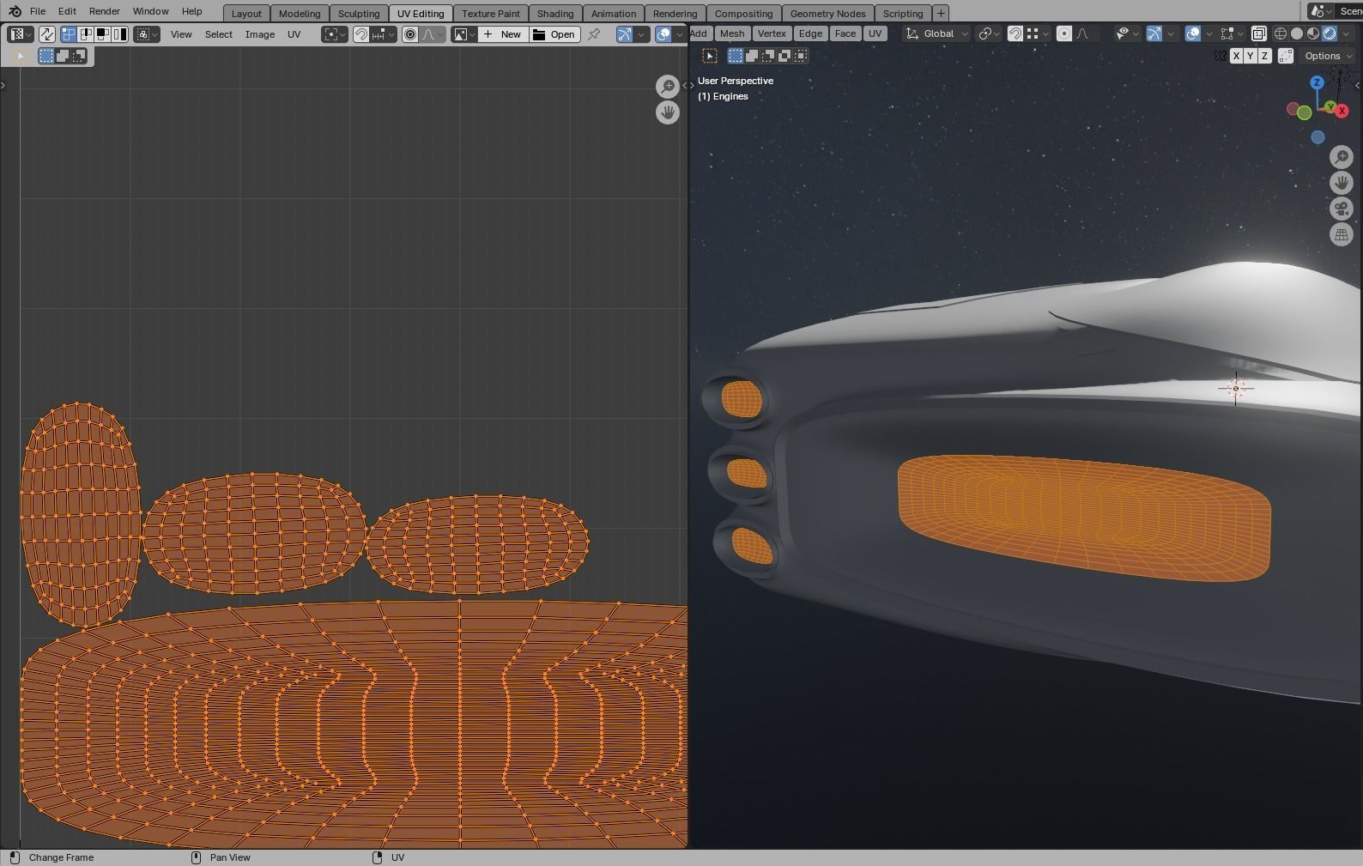
Task: Select UV edge selection mode
Action: pyautogui.click(x=85, y=34)
